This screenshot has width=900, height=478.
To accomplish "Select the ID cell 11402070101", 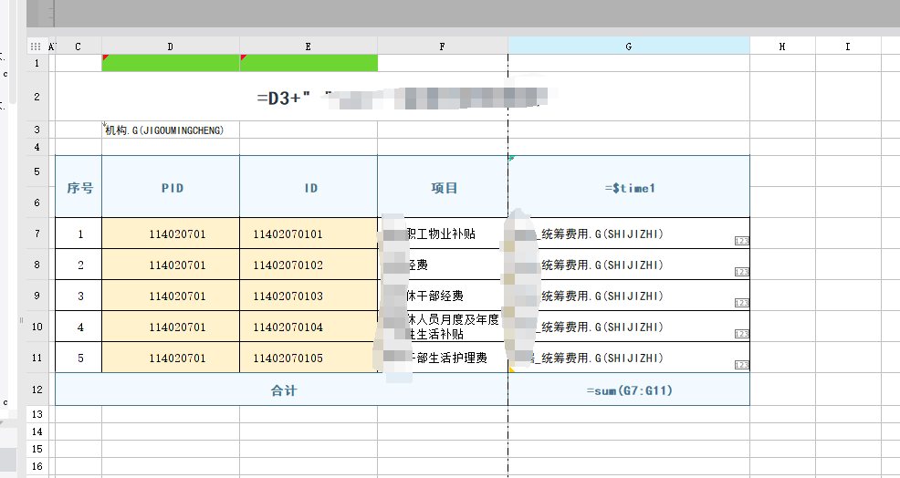I will tap(309, 234).
